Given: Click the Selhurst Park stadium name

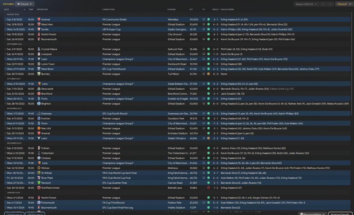Looking at the screenshot, I should pyautogui.click(x=175, y=49).
